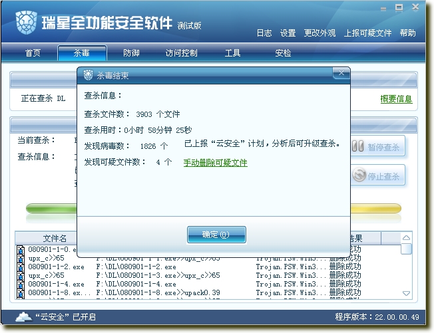
Task: Click the virus icon beside upx_c>>65 under 080901-1-2.exe
Action: pyautogui.click(x=21, y=276)
